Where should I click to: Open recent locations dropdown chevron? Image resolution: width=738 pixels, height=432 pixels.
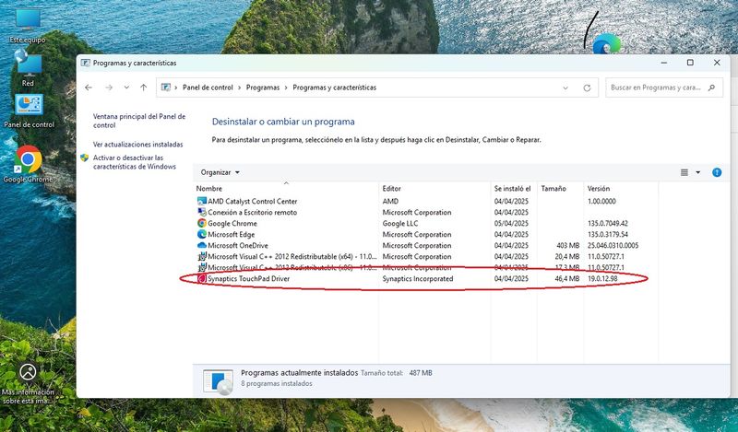[x=126, y=88]
